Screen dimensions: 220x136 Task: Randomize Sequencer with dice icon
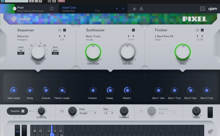(65, 30)
